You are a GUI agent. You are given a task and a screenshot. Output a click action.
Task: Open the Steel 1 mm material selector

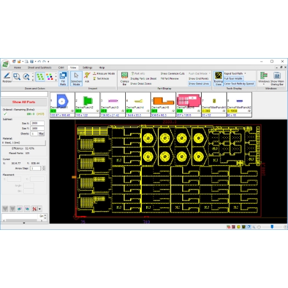tap(24, 143)
